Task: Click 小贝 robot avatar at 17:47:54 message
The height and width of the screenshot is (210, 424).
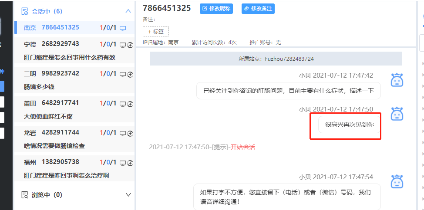Action: pos(397,181)
